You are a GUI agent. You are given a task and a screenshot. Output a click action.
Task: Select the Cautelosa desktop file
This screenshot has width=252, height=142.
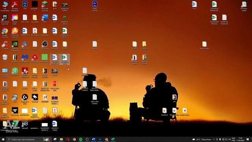click(x=165, y=112)
